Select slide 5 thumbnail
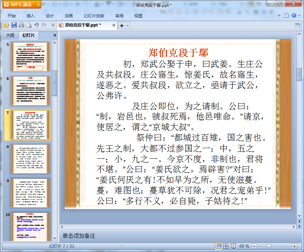The width and height of the screenshot is (304, 252). (x=30, y=57)
